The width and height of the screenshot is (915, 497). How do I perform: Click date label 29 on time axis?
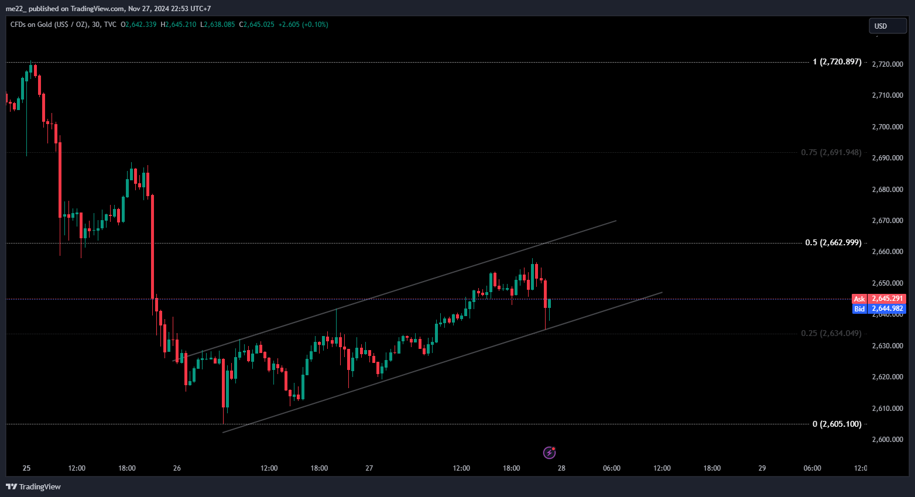[762, 468]
